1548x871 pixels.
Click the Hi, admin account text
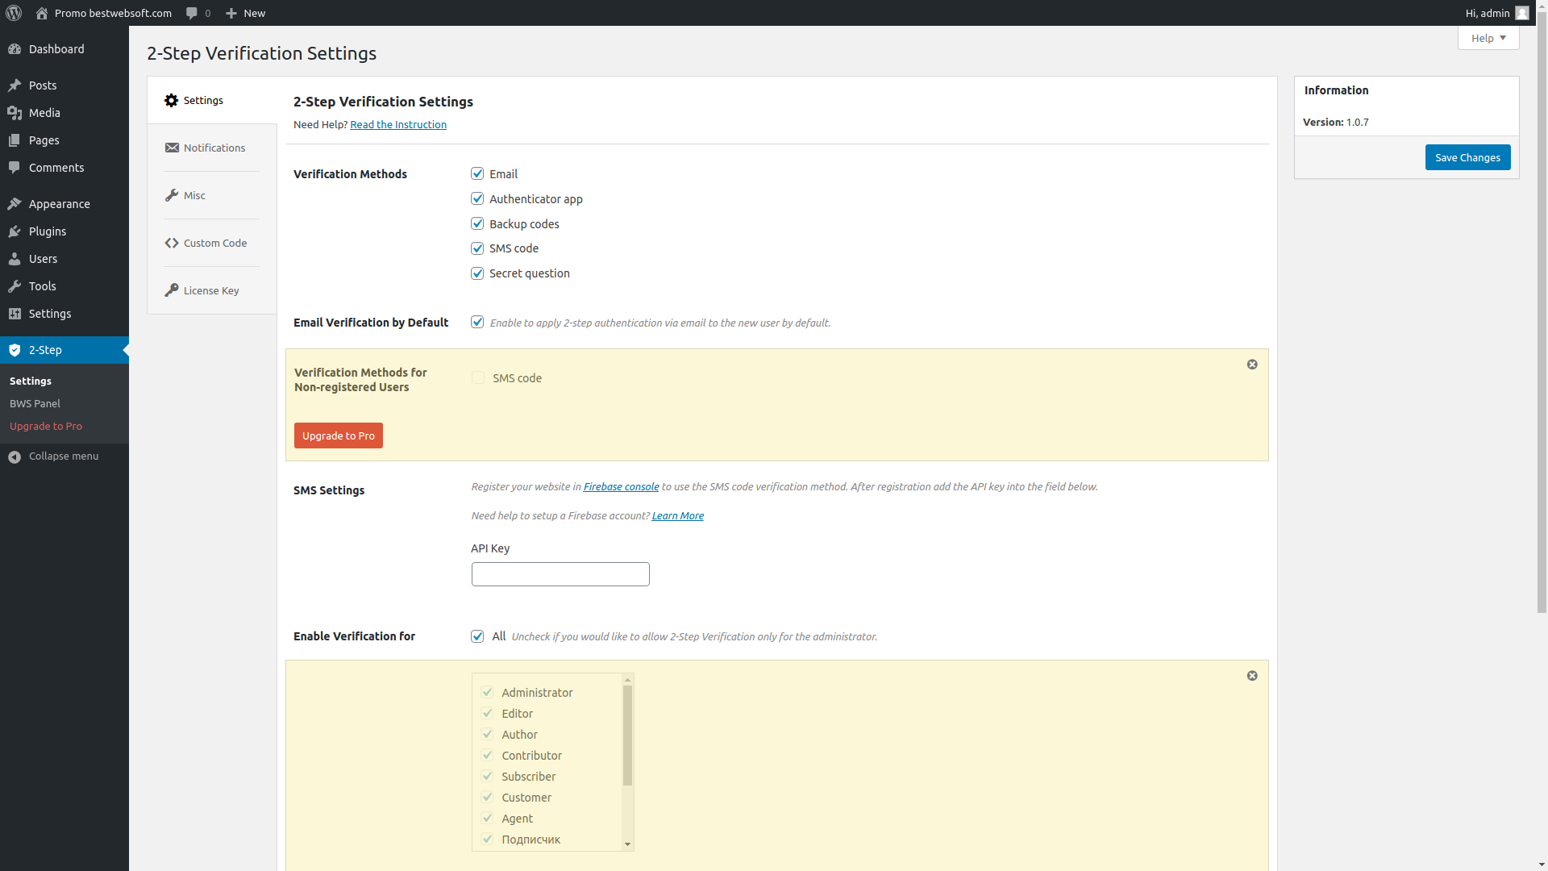(1488, 13)
